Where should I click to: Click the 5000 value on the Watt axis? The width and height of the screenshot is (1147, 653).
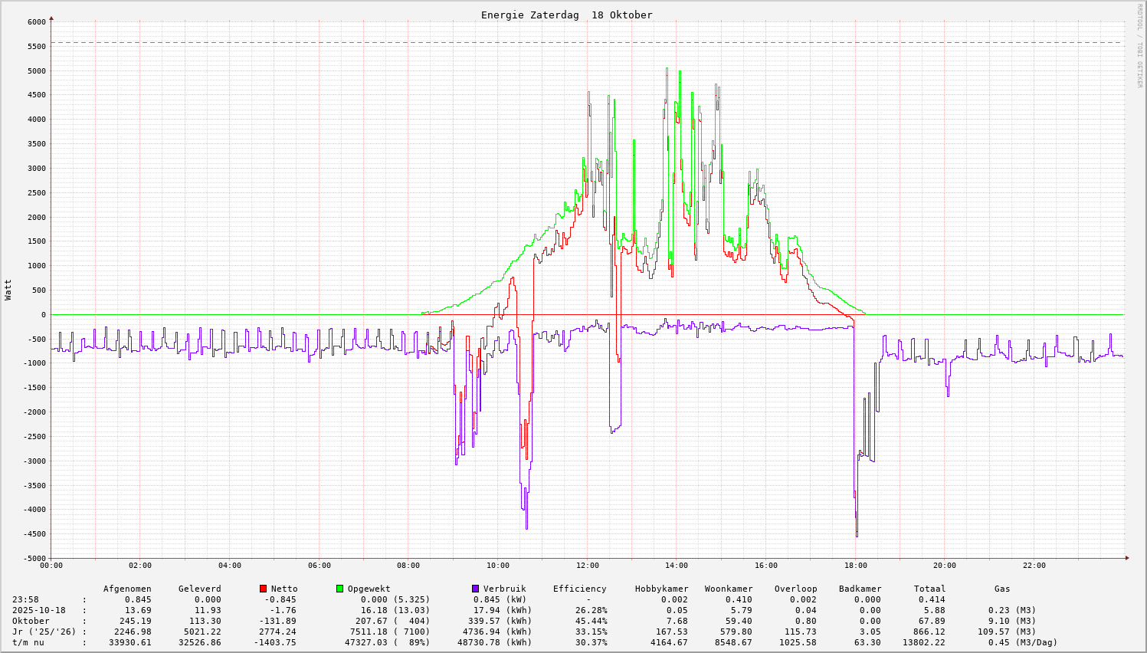(x=36, y=71)
